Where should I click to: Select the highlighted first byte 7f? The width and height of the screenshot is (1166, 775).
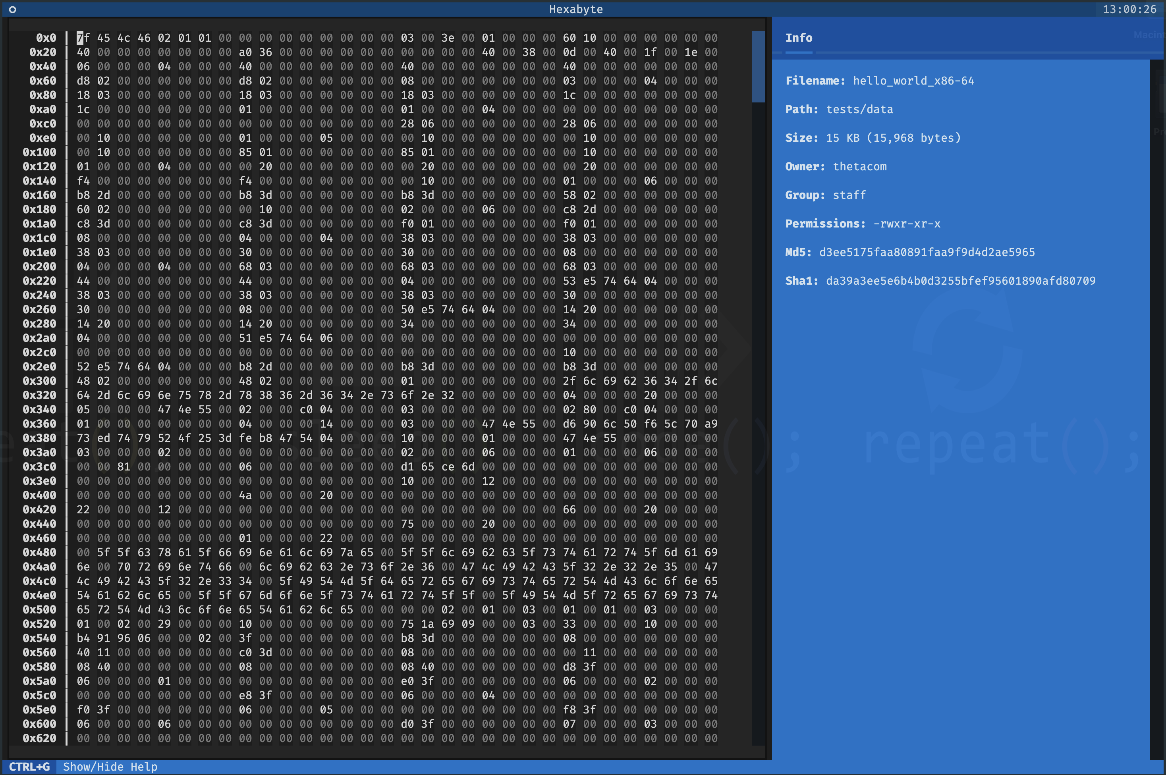83,38
